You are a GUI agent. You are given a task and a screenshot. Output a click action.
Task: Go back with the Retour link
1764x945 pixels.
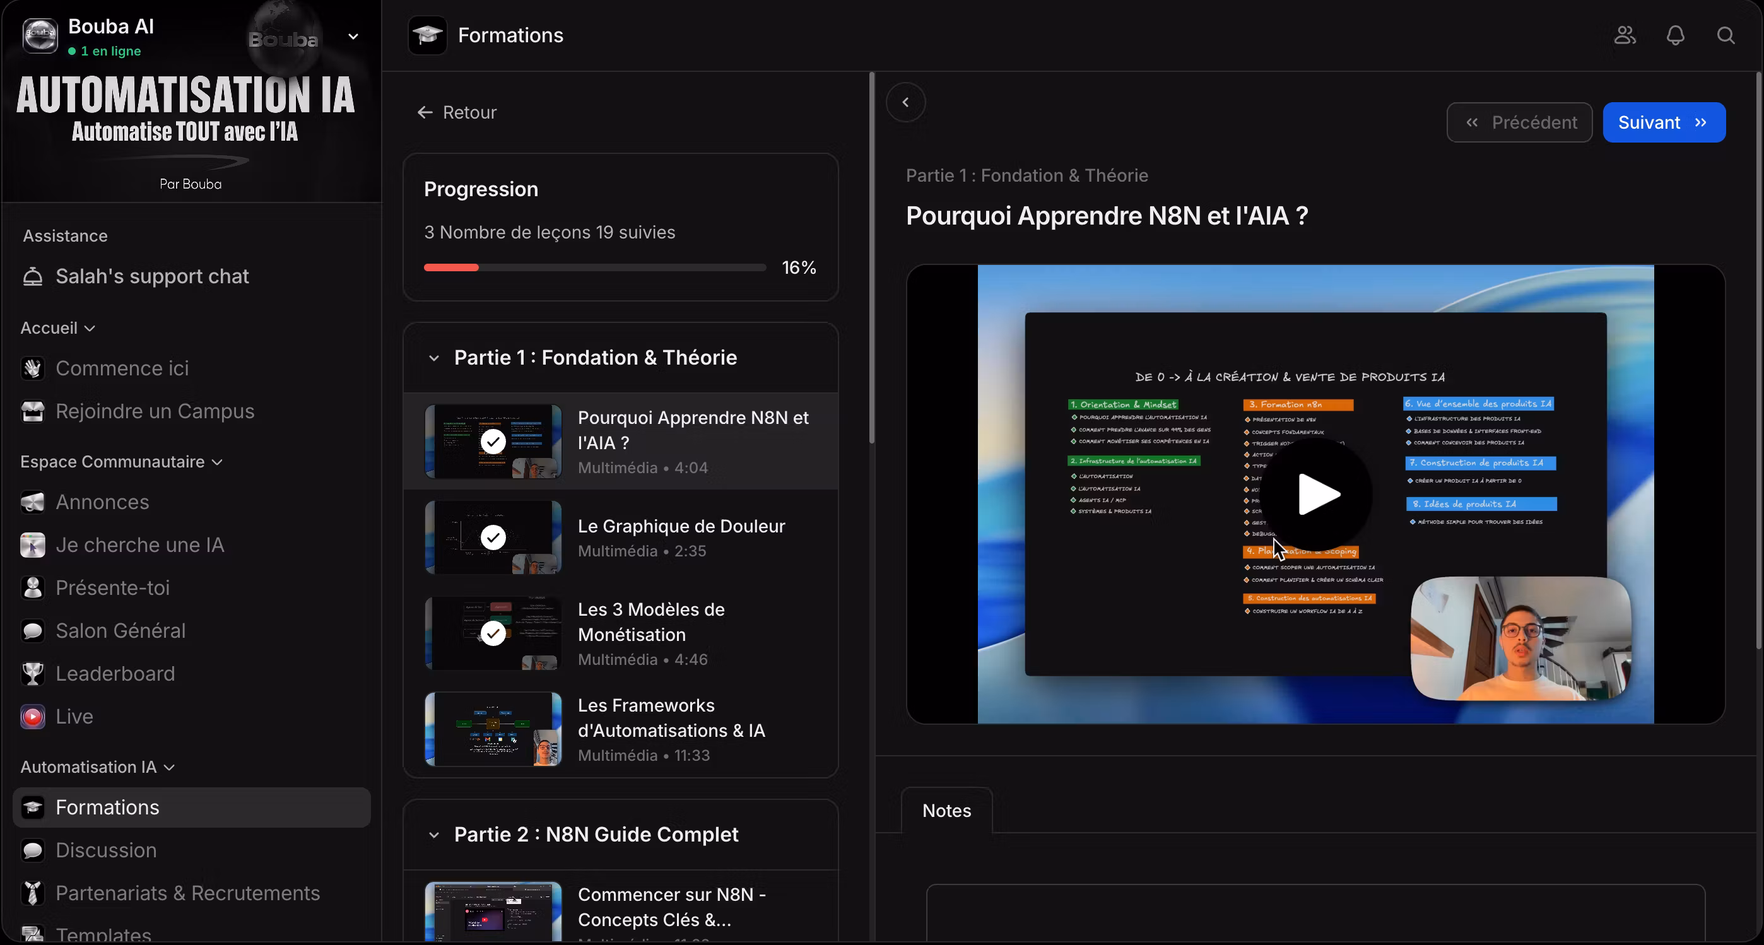click(457, 112)
